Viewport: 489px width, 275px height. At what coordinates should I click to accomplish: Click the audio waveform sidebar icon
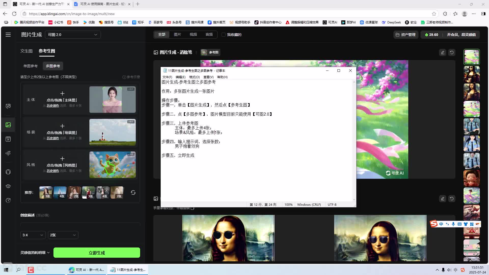[8, 153]
